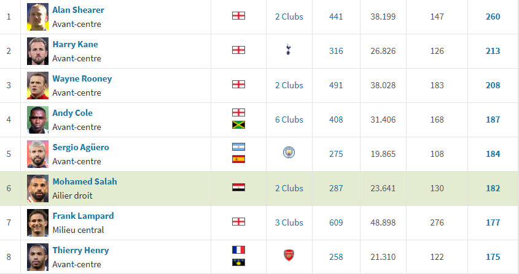Click the Arsenal club crest icon

point(289,255)
